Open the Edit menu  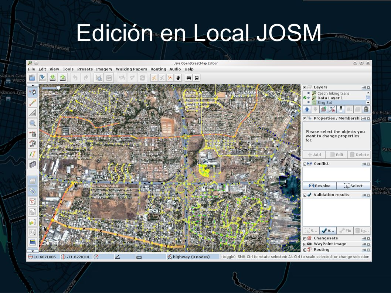42,69
